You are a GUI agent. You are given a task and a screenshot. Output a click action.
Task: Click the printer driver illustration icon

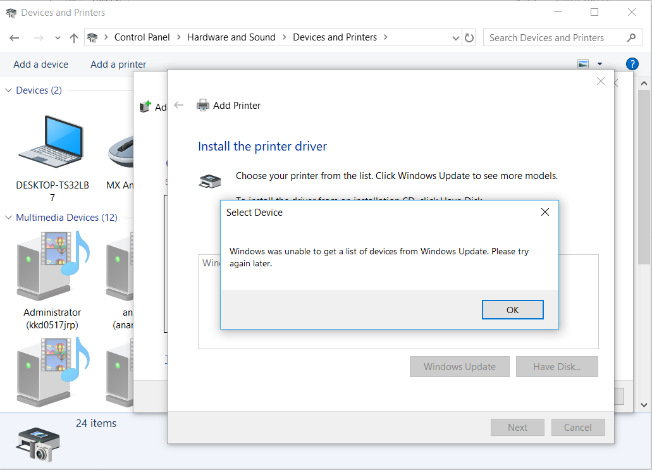[210, 182]
